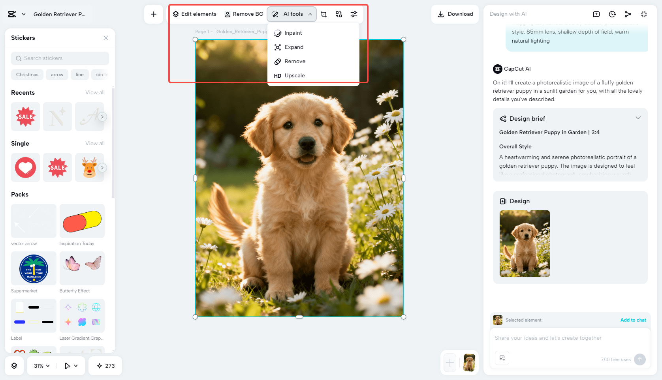Open the pointer tool dropdown

point(71,366)
